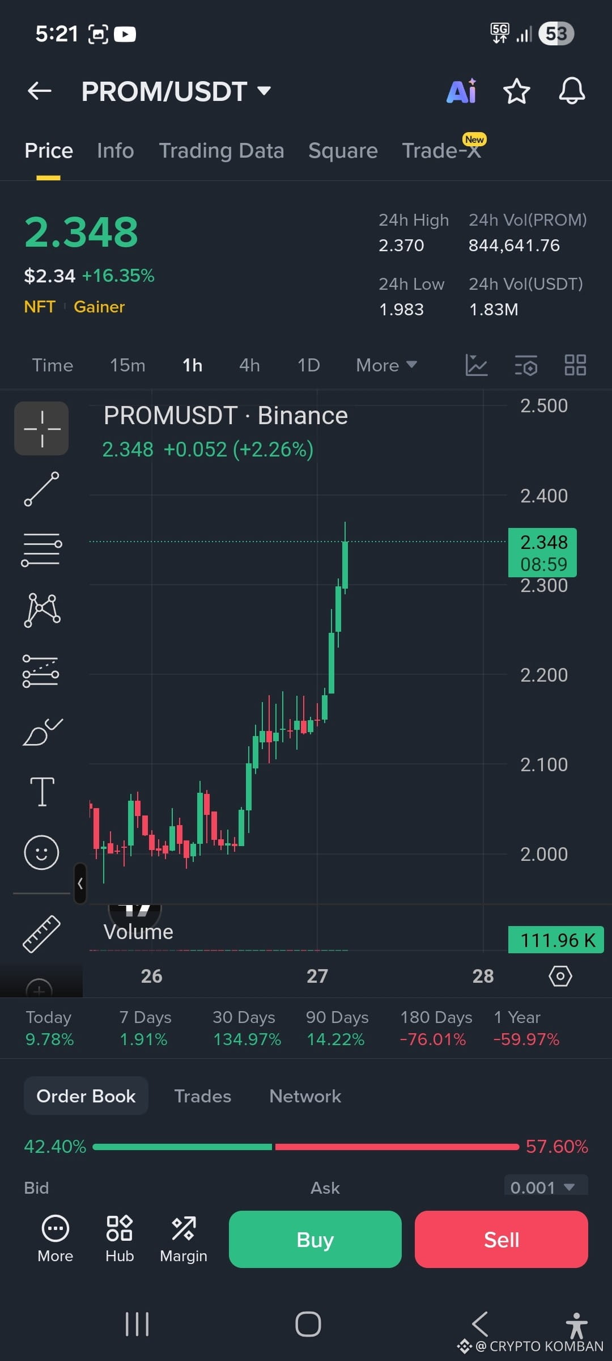Tap the date marker 26 on time axis

[151, 976]
